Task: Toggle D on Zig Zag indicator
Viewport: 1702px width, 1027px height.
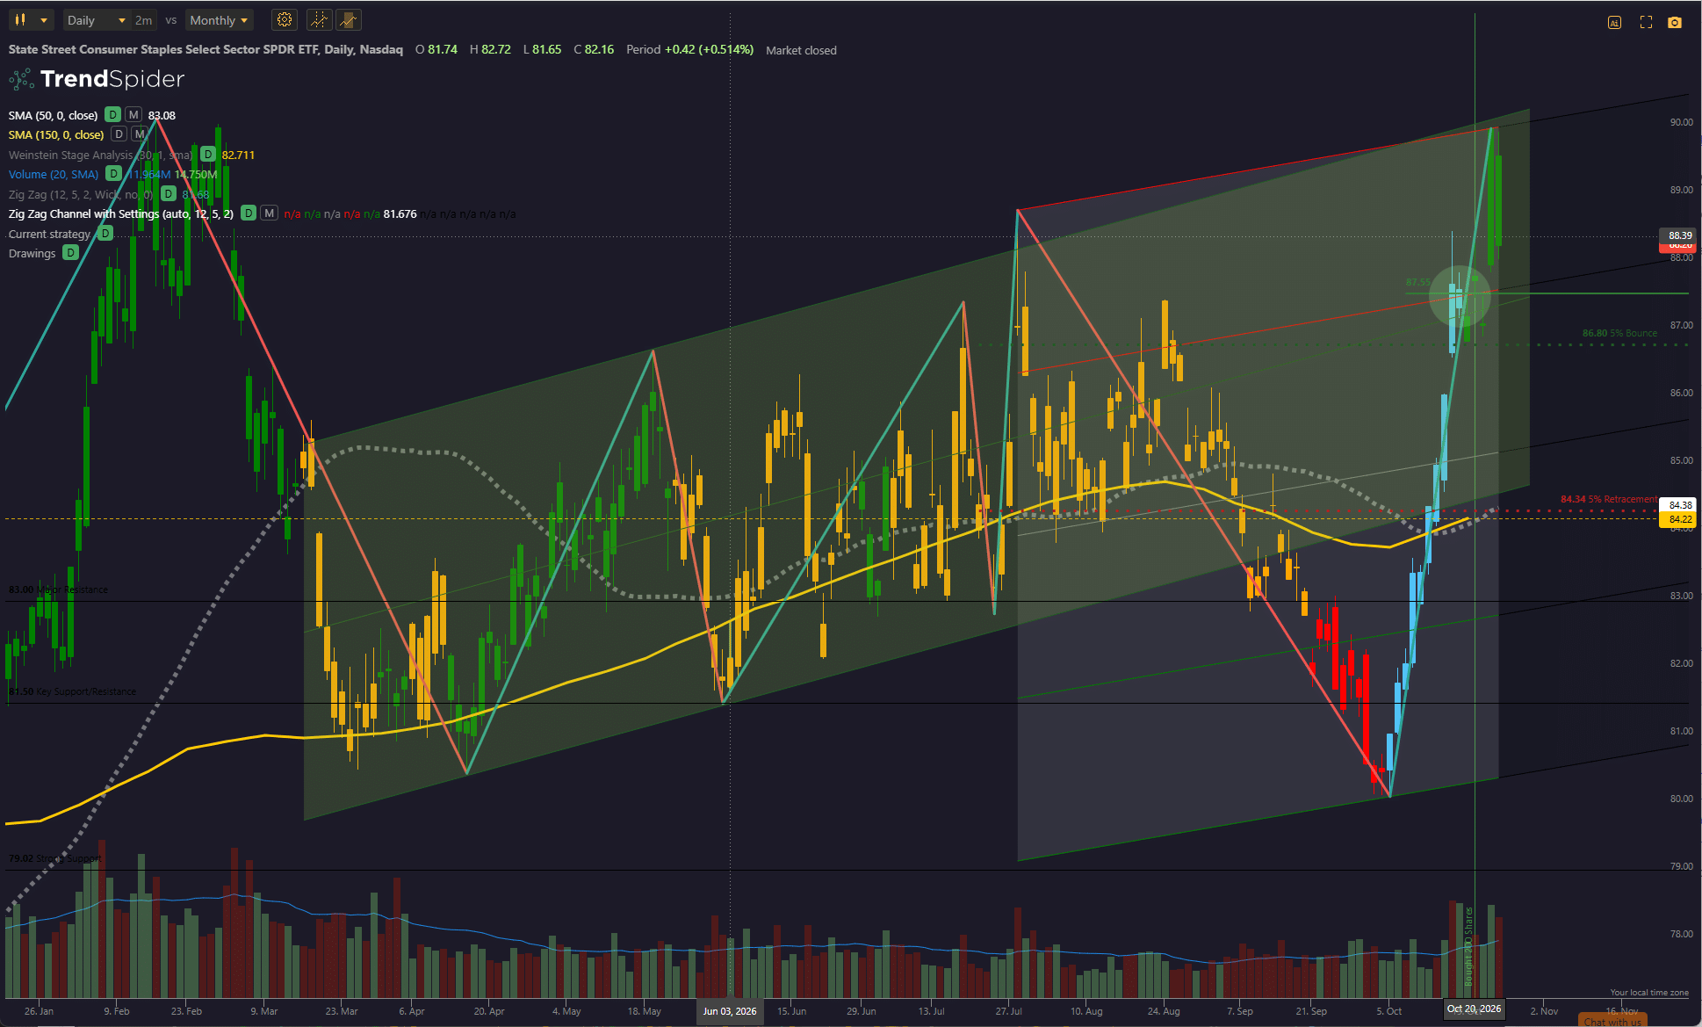Action: [x=169, y=194]
